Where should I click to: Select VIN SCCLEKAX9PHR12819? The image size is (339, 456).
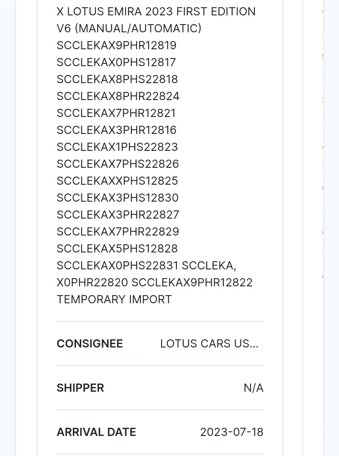116,45
